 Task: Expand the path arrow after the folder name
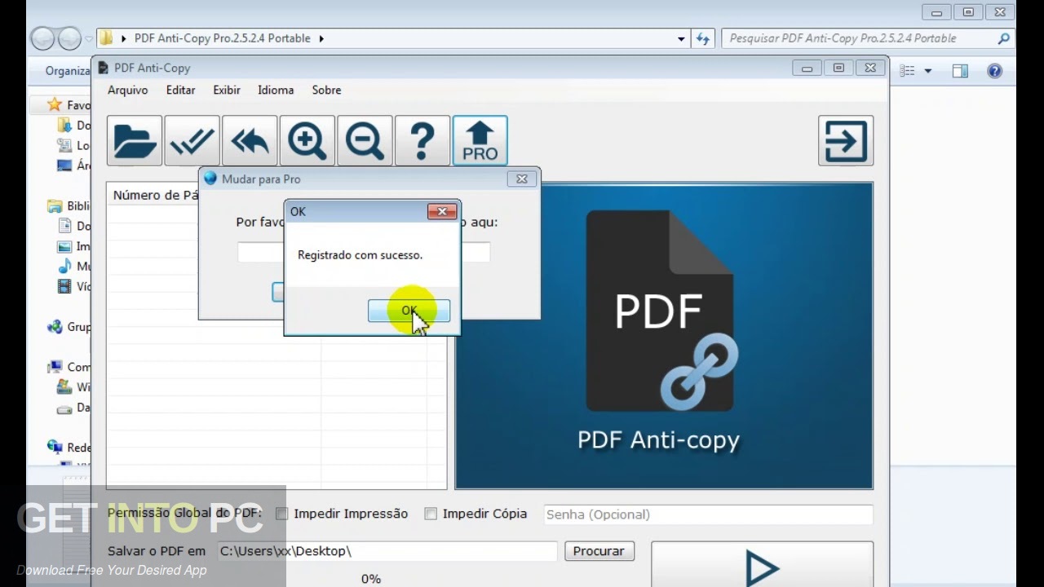coord(321,38)
